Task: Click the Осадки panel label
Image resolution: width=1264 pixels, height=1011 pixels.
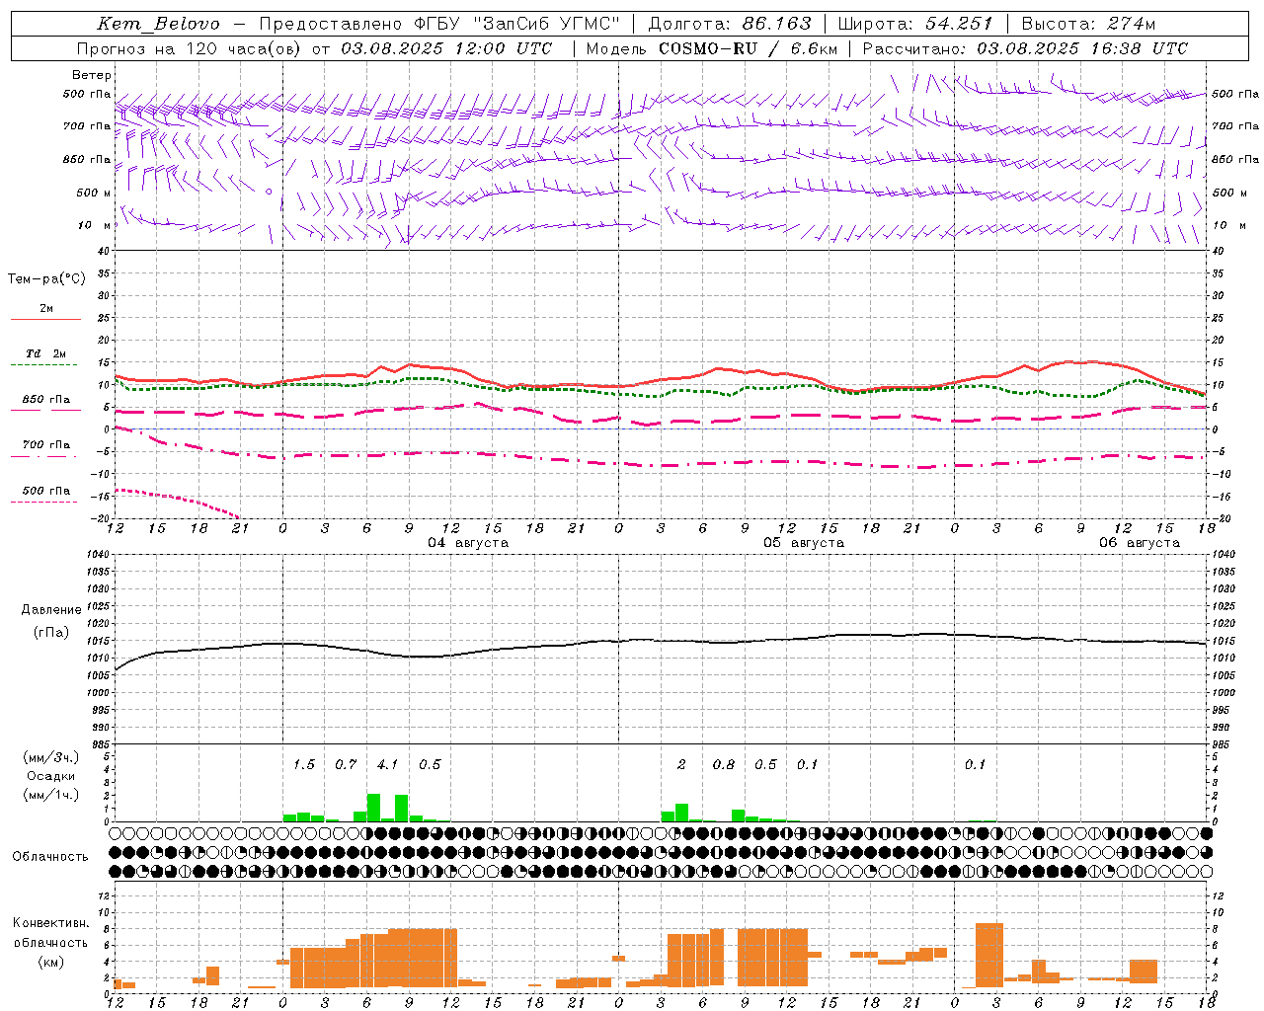Action: tap(50, 776)
